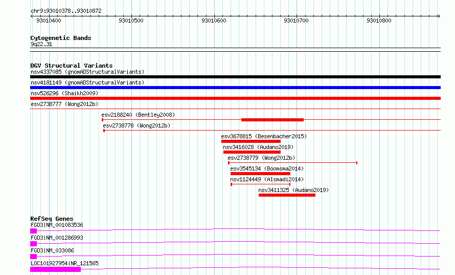This screenshot has width=455, height=275.
Task: Open variant esv2738777 (Wong2012b) label
Action: coord(64,104)
